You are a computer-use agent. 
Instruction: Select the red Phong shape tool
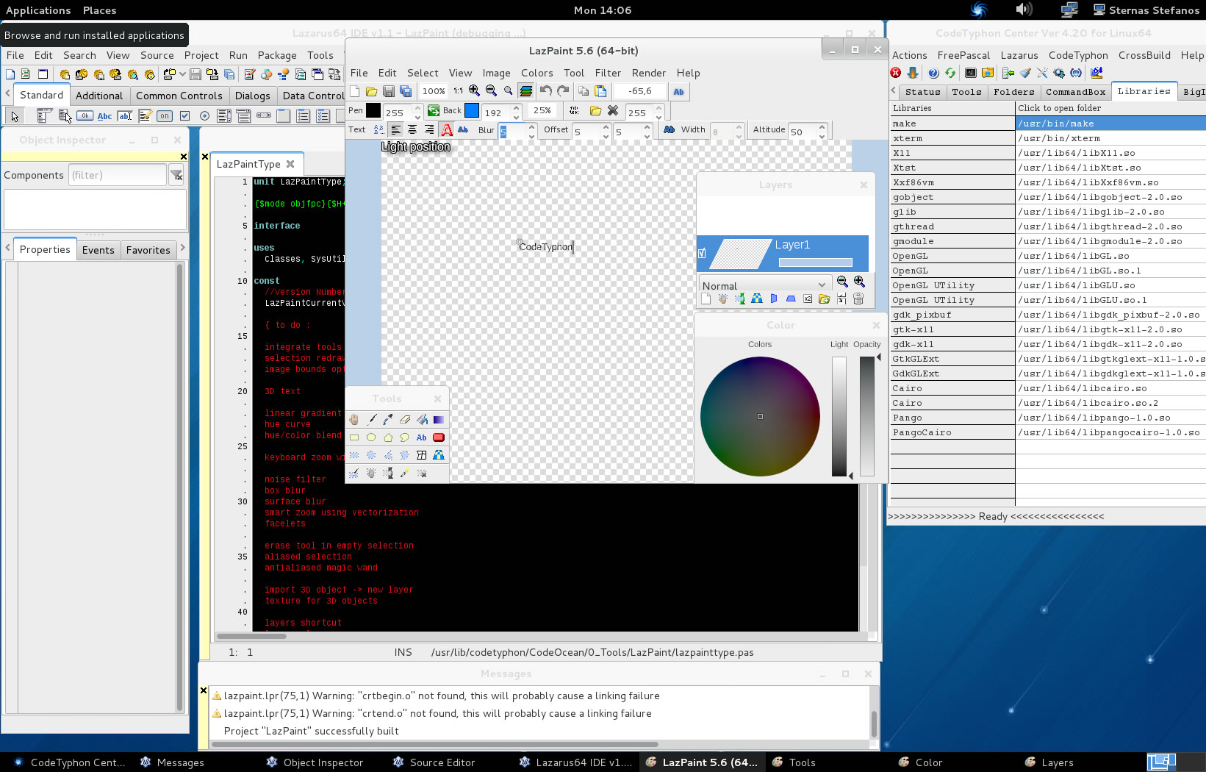(x=439, y=437)
